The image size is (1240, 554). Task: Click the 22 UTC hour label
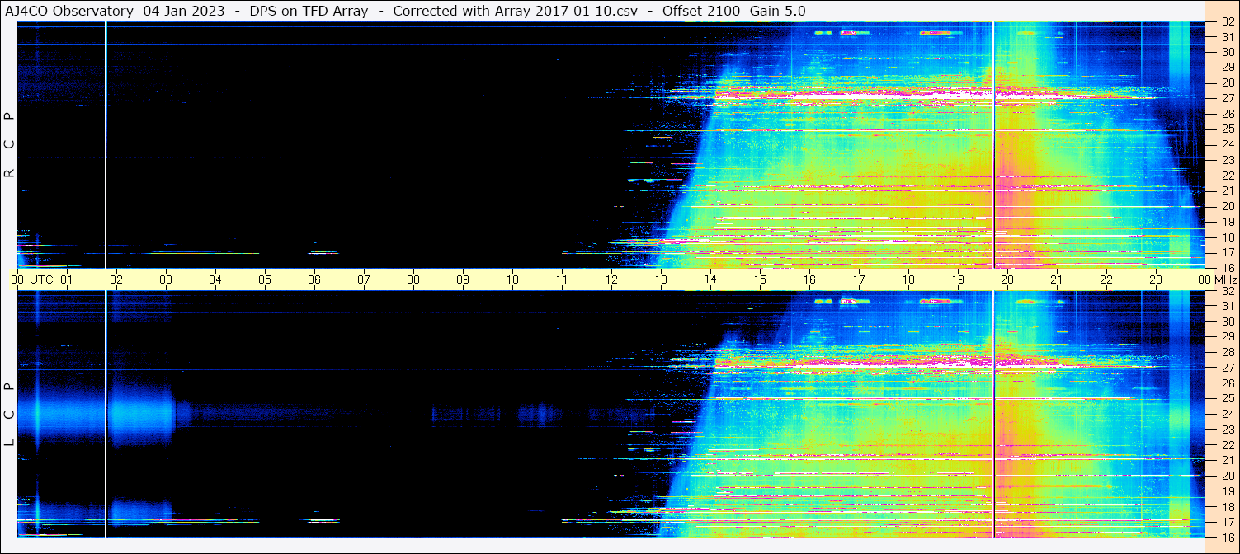[1106, 279]
